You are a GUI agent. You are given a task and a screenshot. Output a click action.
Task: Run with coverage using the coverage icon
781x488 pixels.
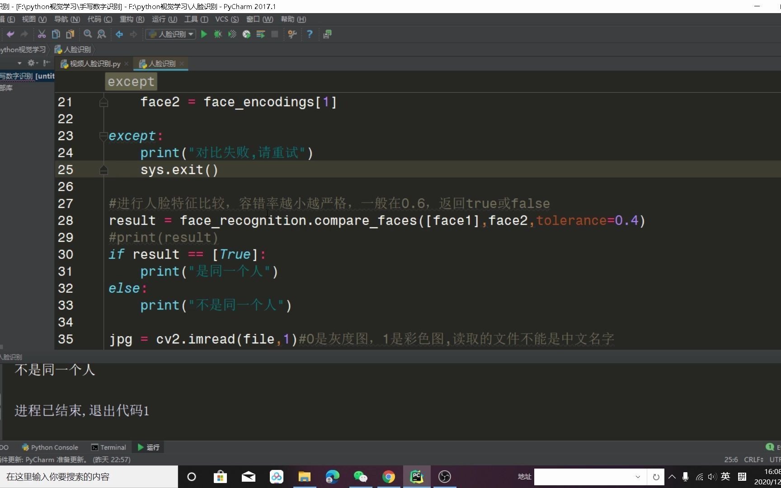point(232,34)
